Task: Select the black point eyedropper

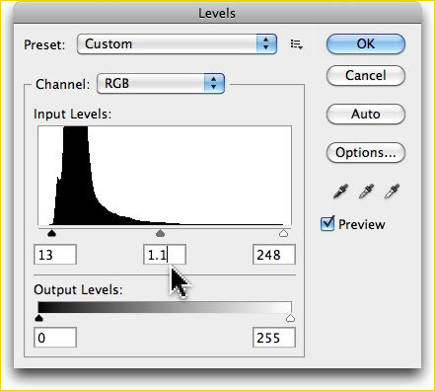Action: point(340,192)
